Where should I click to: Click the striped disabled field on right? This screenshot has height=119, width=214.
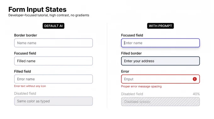(x=160, y=101)
